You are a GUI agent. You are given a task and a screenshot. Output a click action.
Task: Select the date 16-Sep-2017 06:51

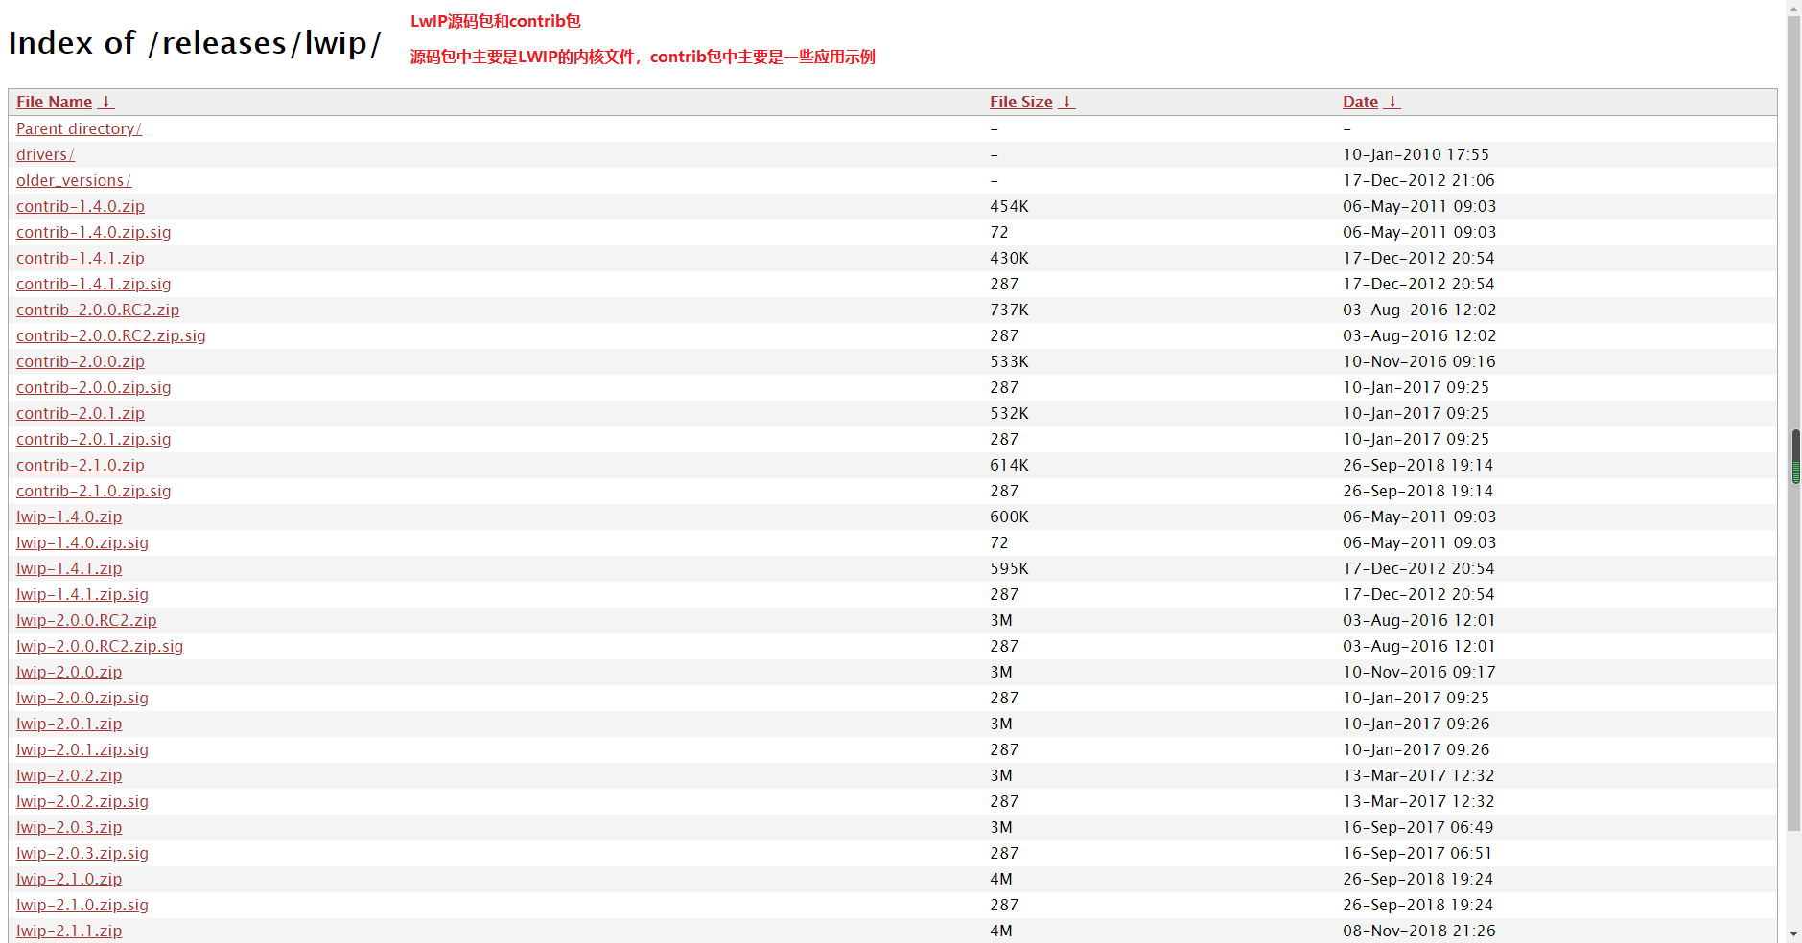tap(1417, 853)
